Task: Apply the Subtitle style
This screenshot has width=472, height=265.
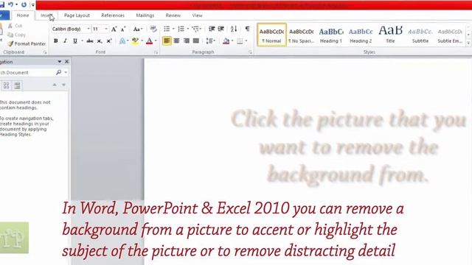Action: pos(420,35)
